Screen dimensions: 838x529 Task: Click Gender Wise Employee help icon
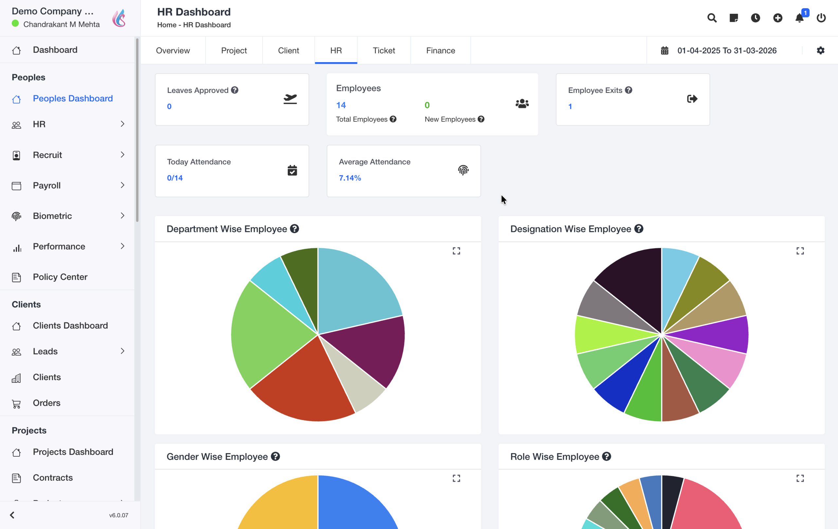coord(275,456)
